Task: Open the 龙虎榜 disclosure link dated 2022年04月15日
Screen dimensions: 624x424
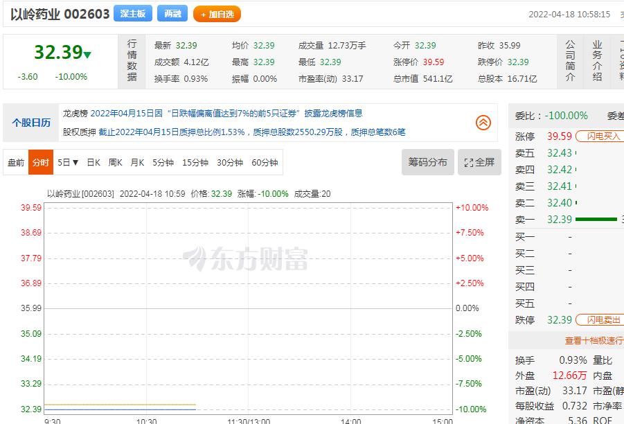Action: pos(226,114)
